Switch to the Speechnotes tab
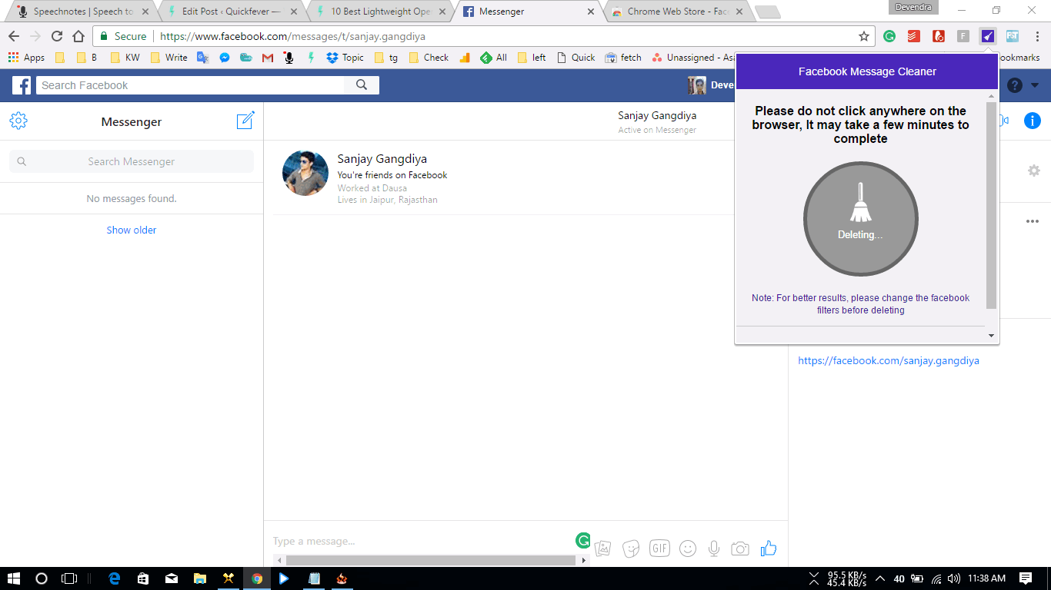This screenshot has width=1051, height=590. point(84,12)
